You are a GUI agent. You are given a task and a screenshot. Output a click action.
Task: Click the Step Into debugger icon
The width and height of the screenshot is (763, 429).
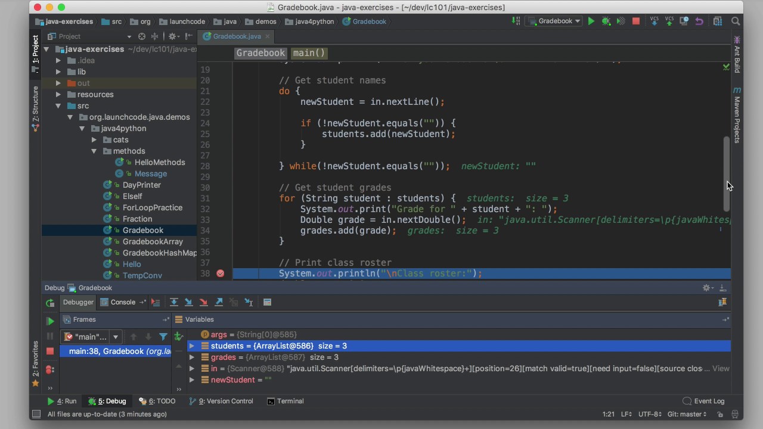click(x=188, y=302)
